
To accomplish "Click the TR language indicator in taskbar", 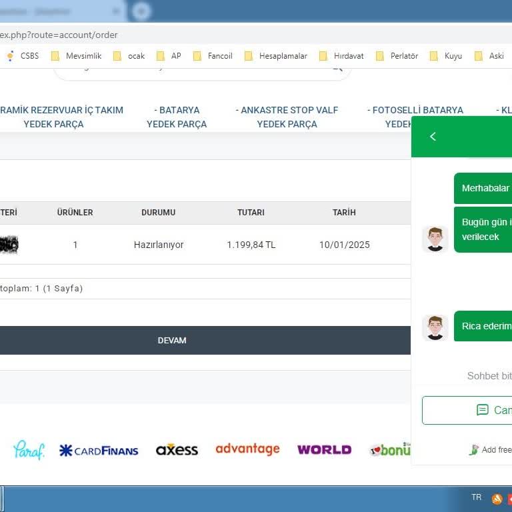I will coord(476,497).
